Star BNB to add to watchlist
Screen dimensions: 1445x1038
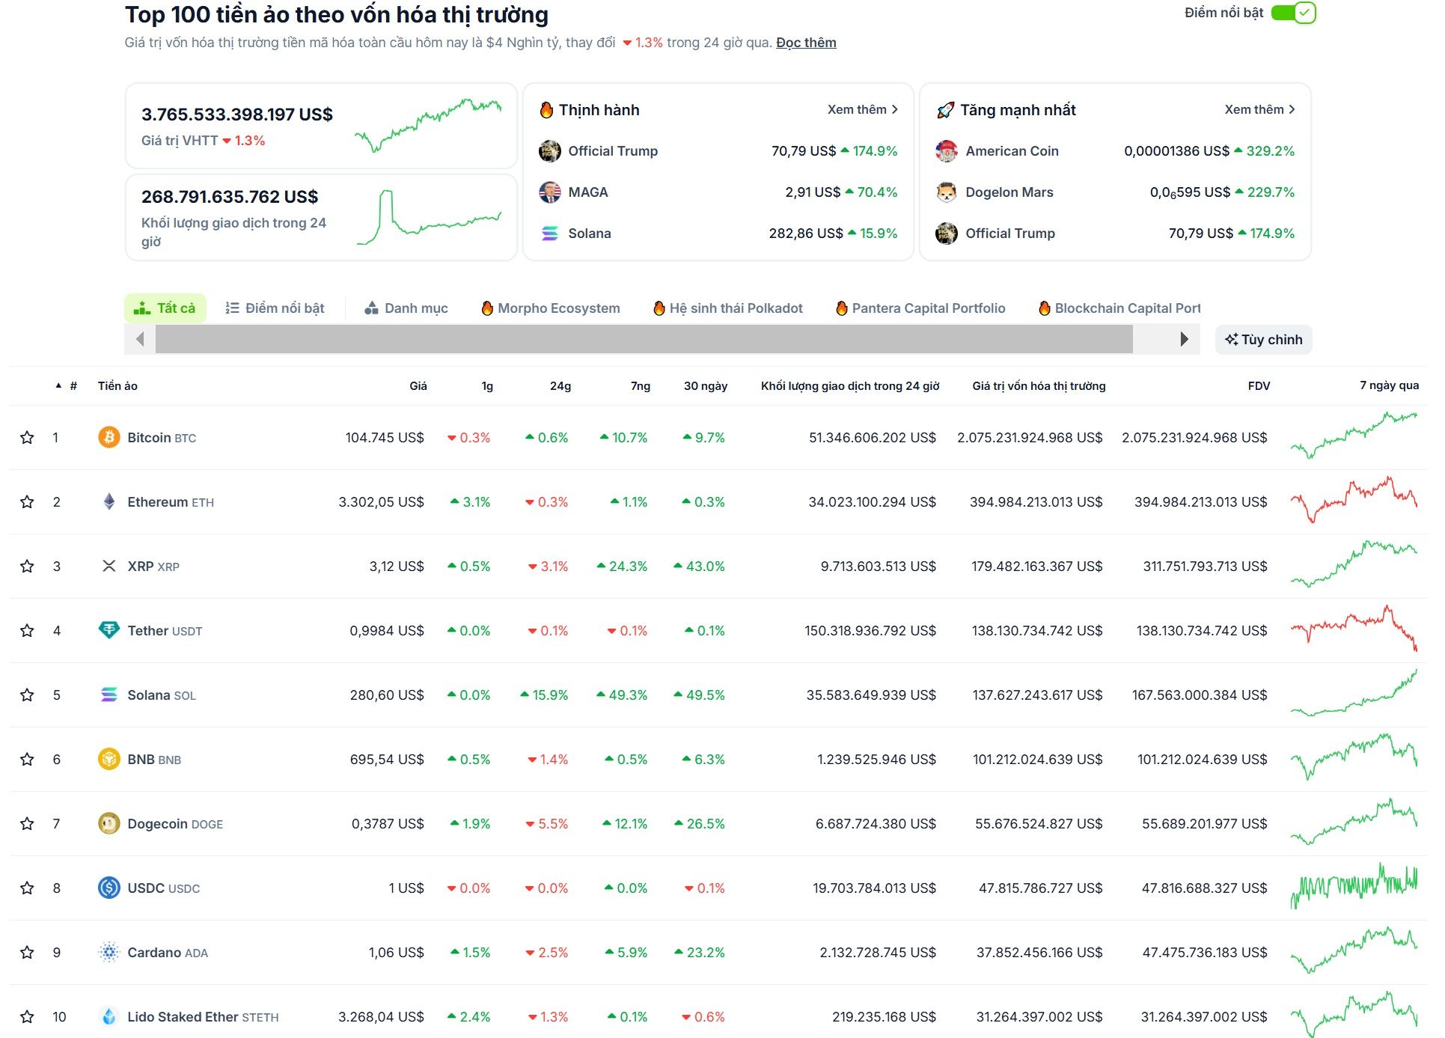(x=27, y=760)
